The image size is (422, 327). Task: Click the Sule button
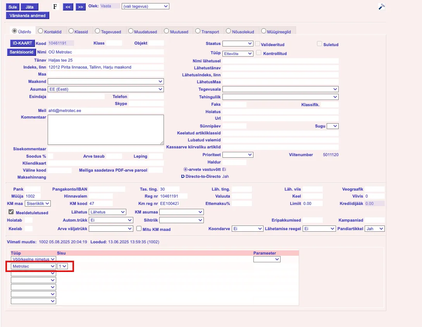coord(12,7)
